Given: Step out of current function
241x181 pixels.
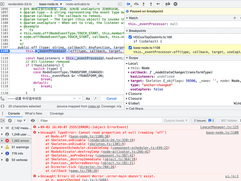Looking at the screenshot, I should click(x=151, y=4).
